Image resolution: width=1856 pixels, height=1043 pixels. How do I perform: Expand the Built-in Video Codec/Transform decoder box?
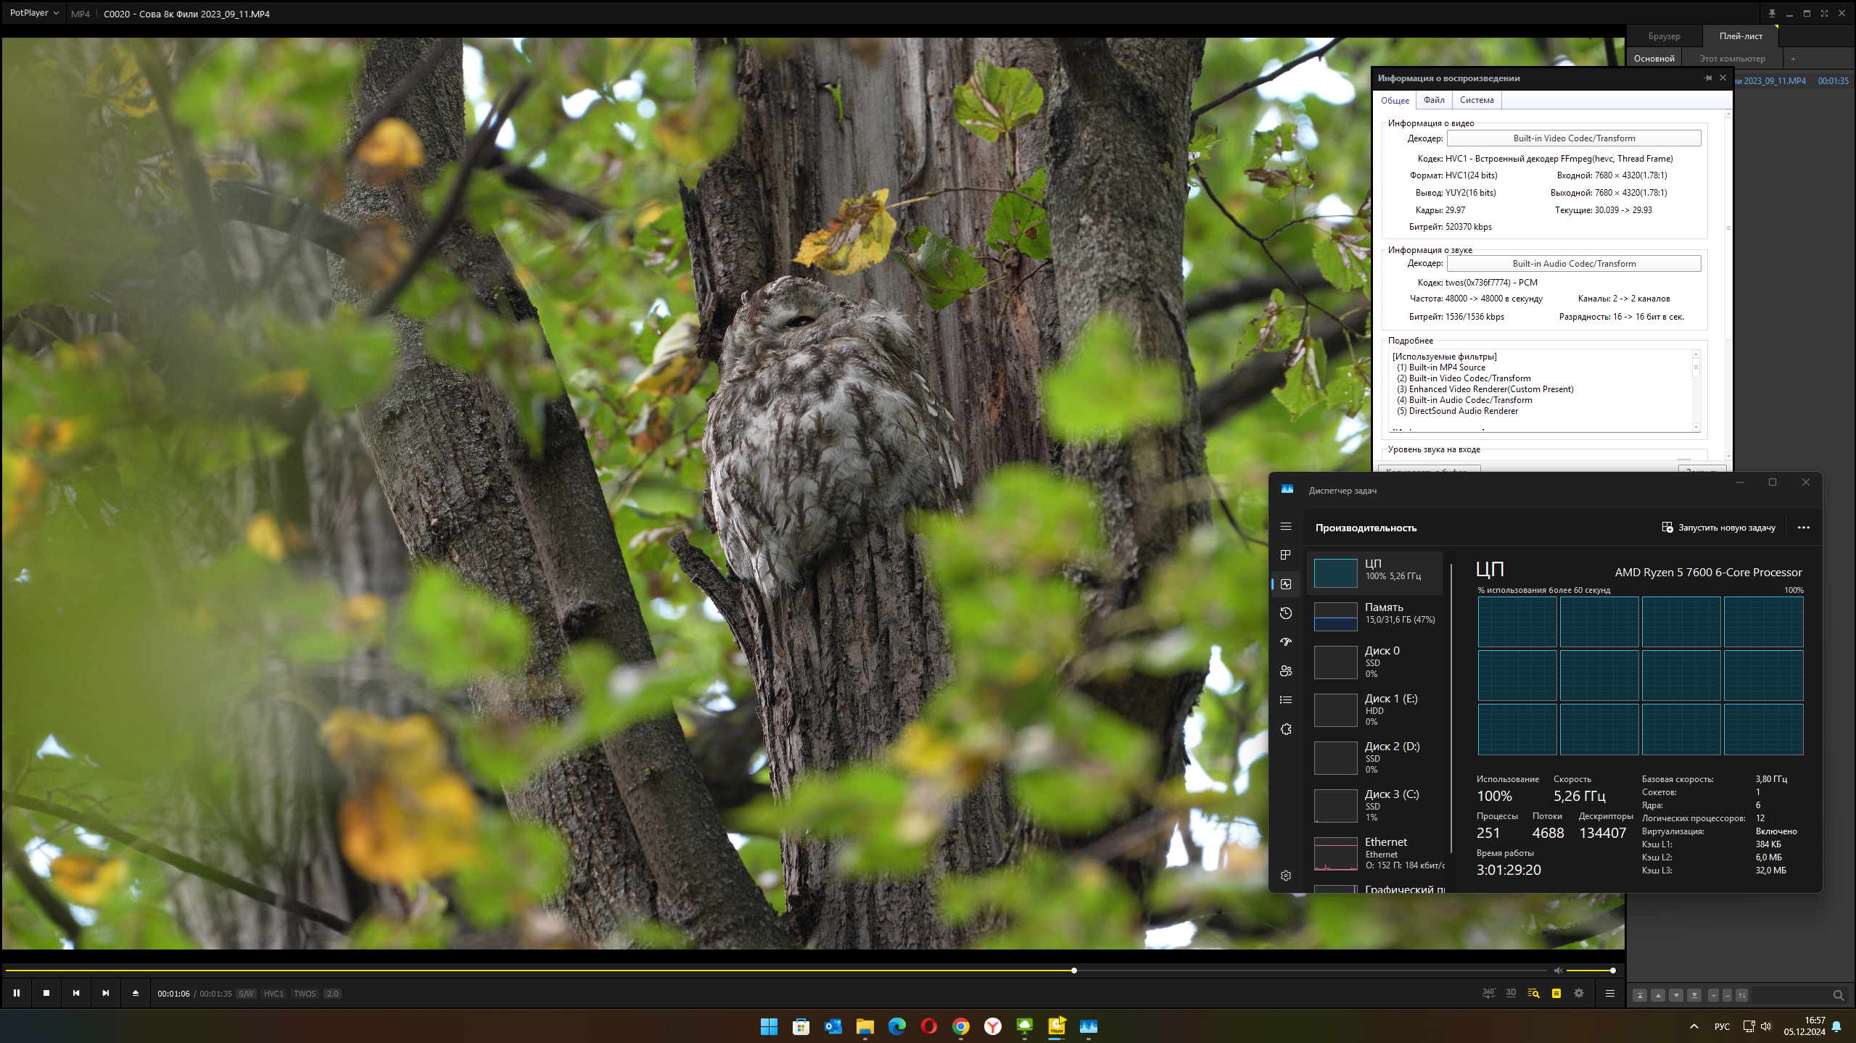tap(1573, 138)
